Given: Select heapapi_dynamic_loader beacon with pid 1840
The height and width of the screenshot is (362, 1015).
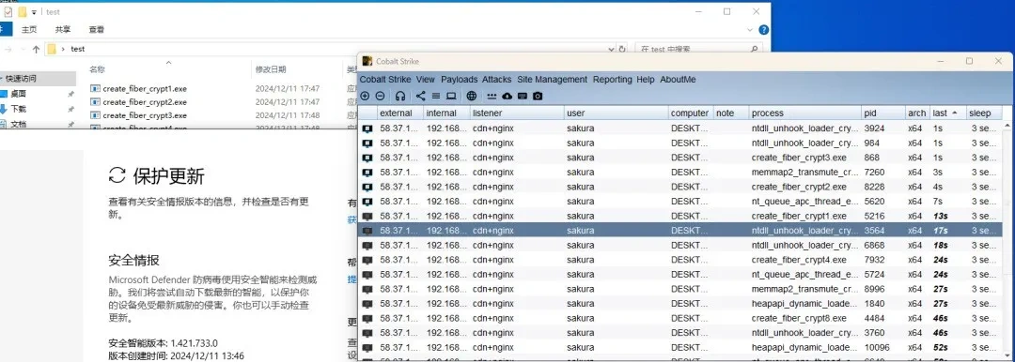Looking at the screenshot, I should click(680, 304).
